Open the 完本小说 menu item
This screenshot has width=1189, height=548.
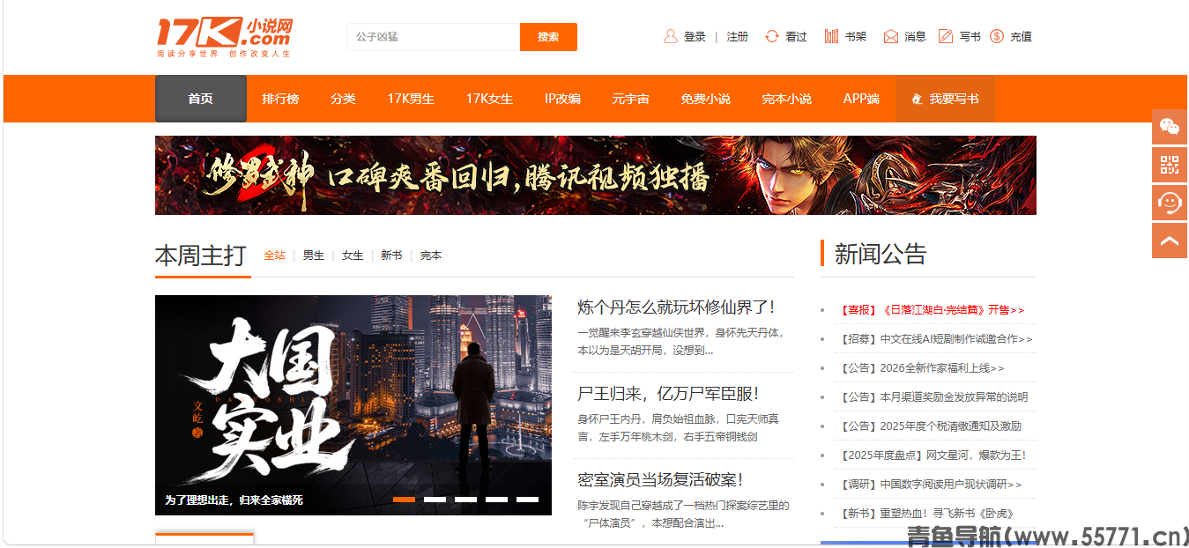coord(786,99)
